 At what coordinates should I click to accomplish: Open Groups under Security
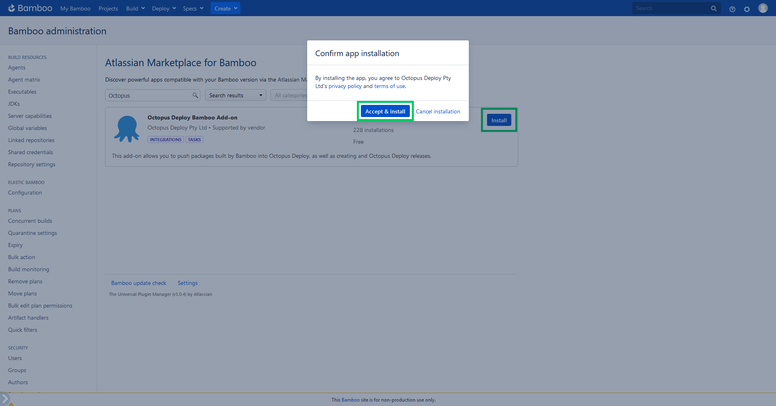coord(17,370)
